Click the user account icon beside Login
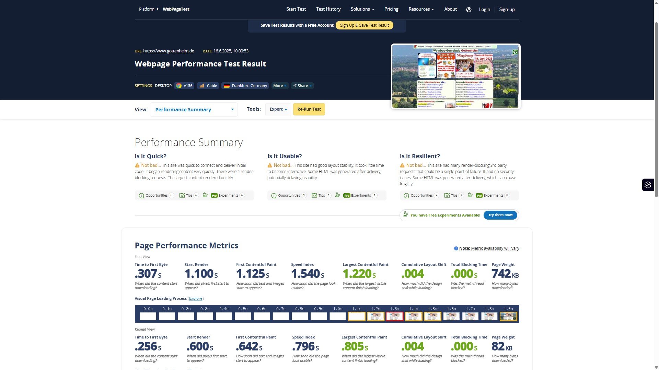 [x=469, y=10]
